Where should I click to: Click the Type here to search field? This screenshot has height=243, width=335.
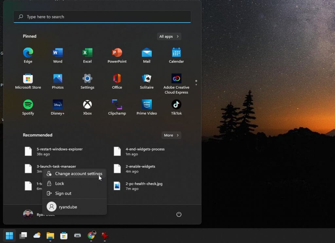click(102, 17)
